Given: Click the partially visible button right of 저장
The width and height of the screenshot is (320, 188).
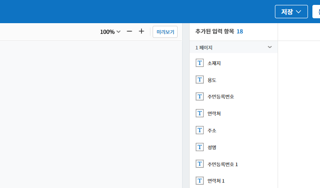Looking at the screenshot, I should (x=316, y=12).
